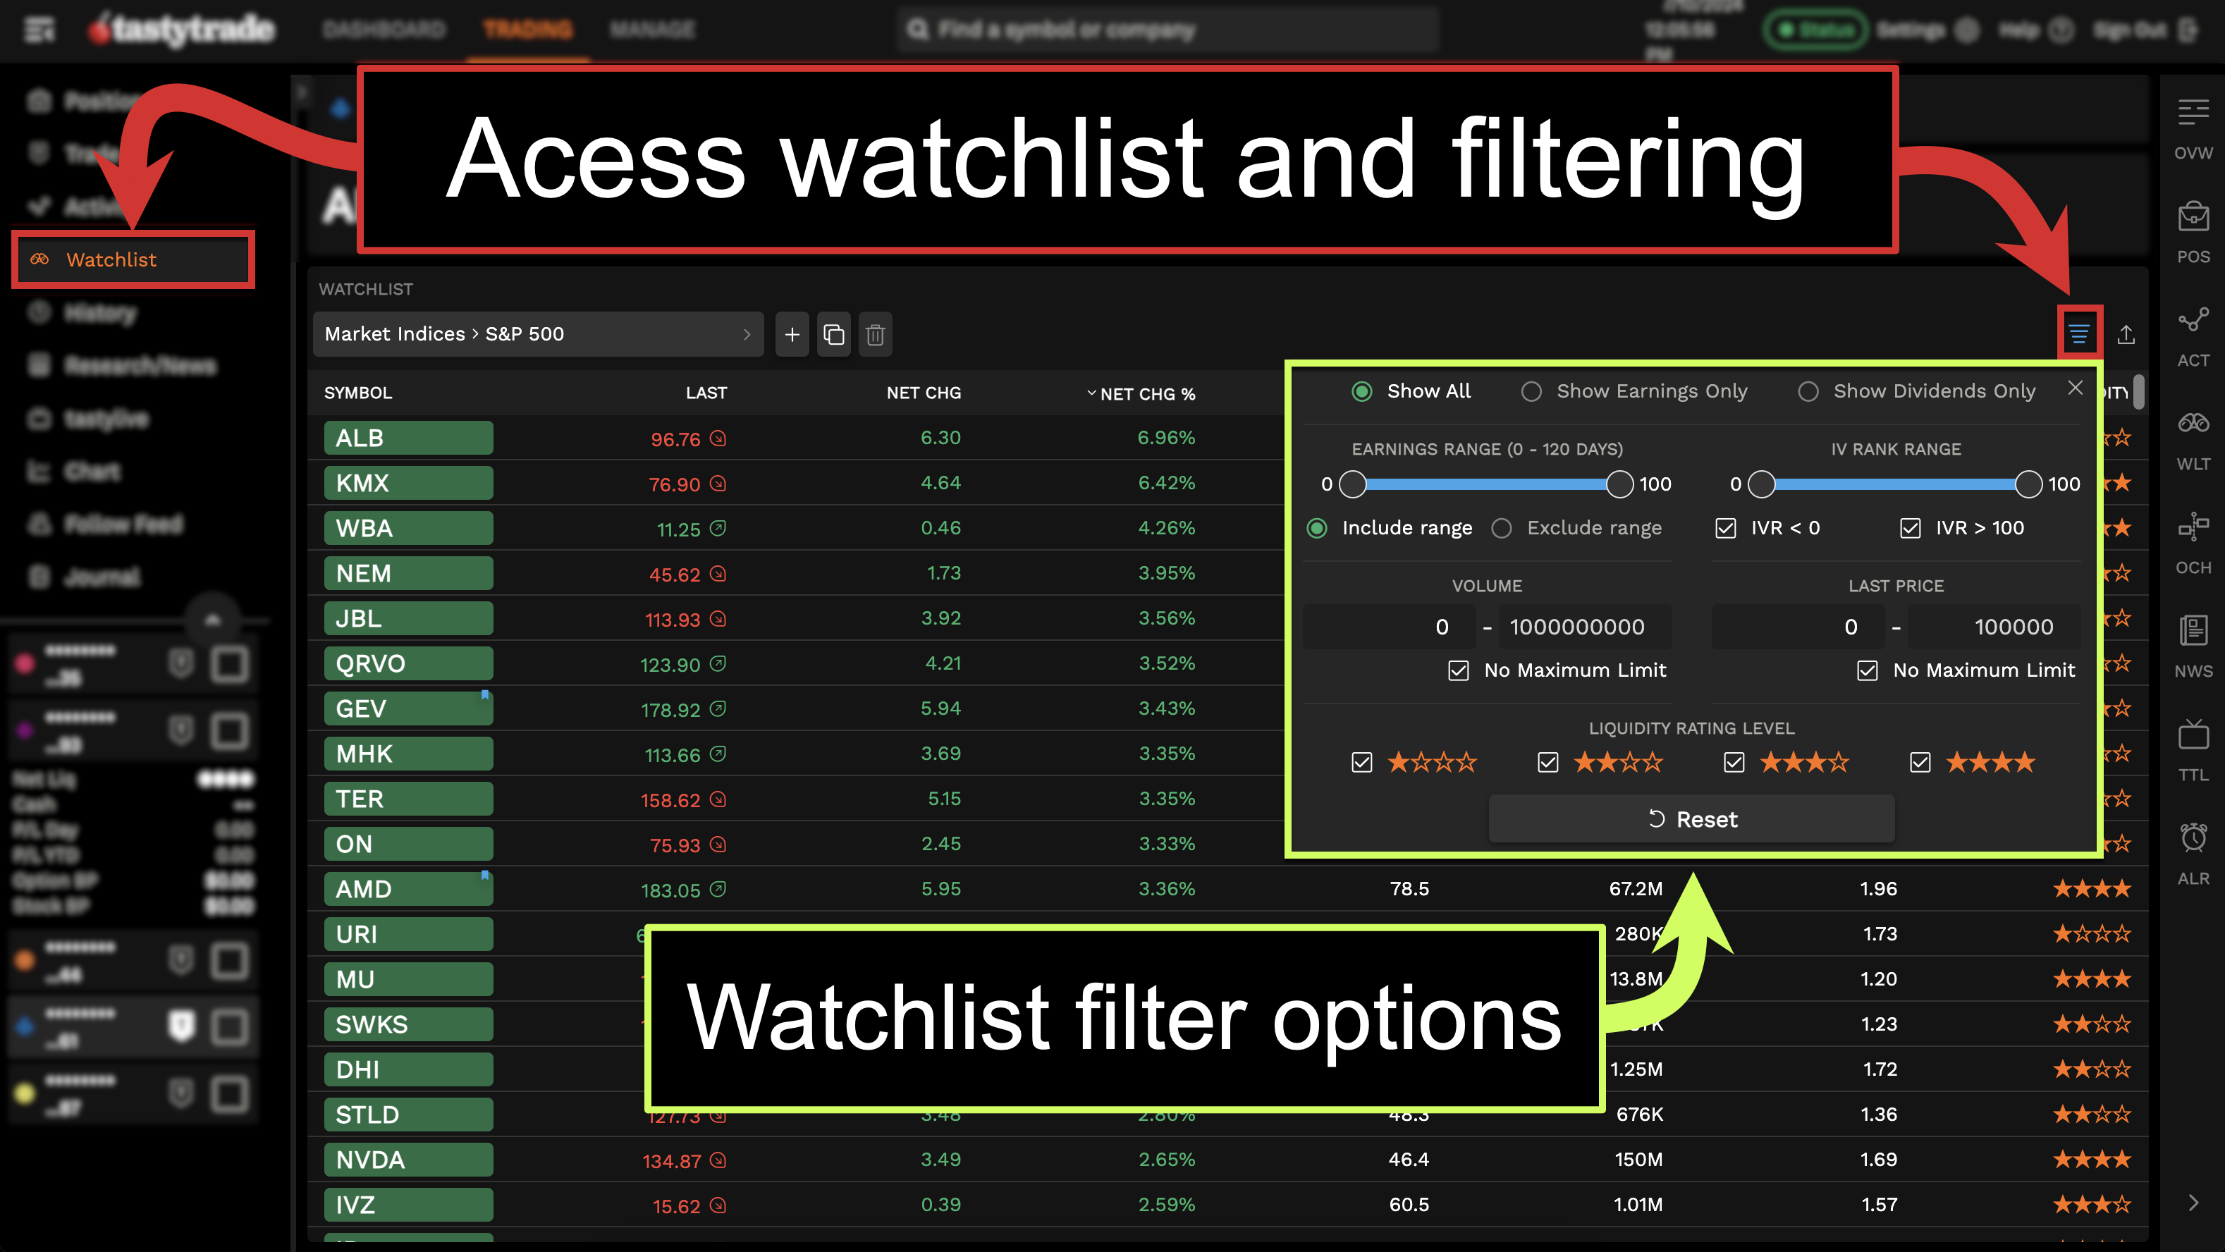Viewport: 2225px width, 1252px height.
Task: Uncheck the IVR < 0 checkbox
Action: 1726,527
